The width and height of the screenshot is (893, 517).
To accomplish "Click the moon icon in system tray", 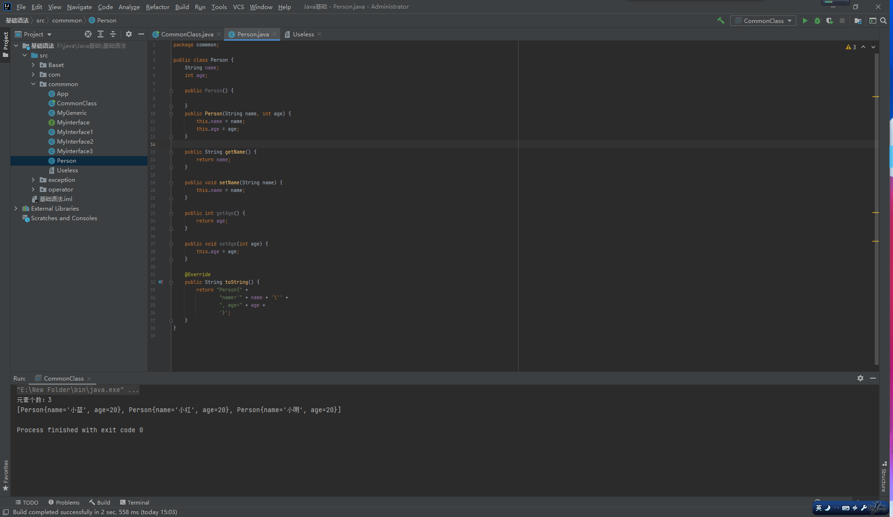I will [x=827, y=507].
